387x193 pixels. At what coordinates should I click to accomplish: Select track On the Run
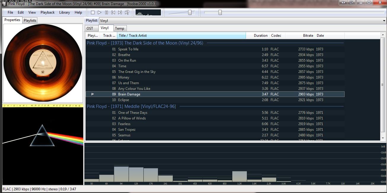pos(215,60)
